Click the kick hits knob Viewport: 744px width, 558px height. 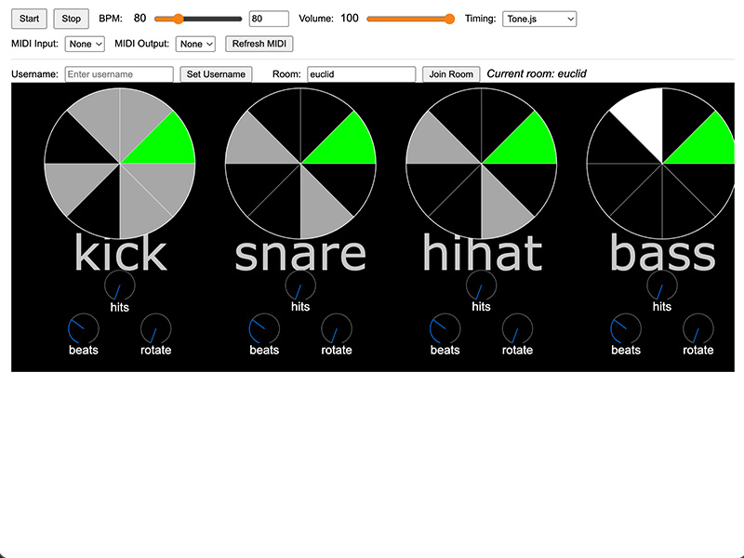tap(119, 286)
